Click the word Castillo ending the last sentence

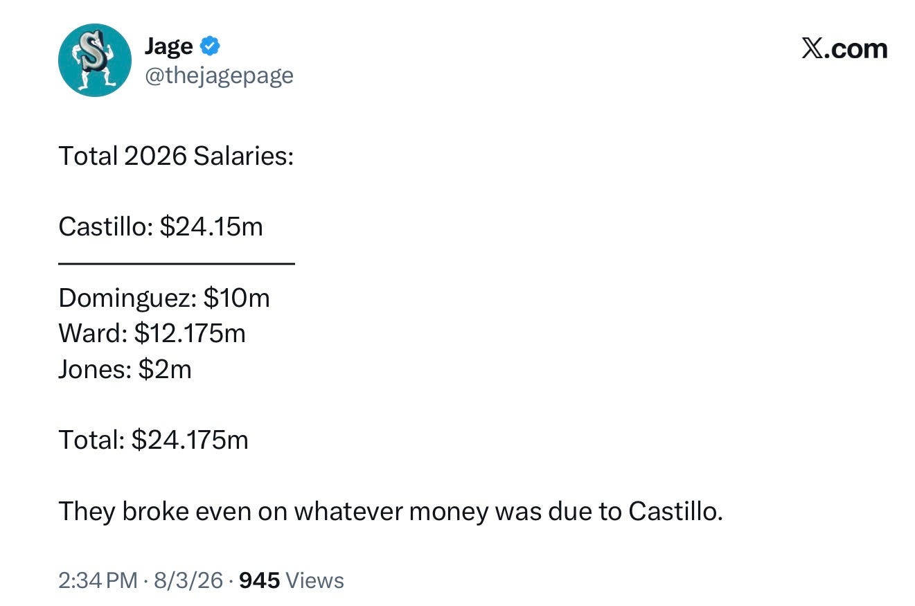point(676,511)
